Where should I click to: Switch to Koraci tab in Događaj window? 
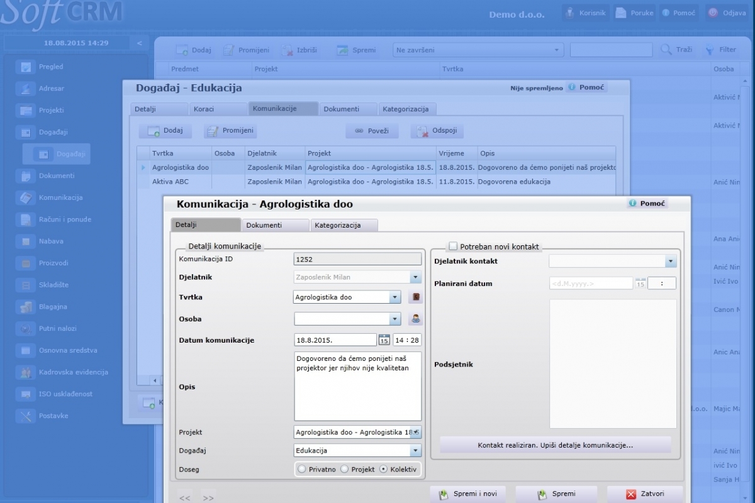pyautogui.click(x=218, y=109)
